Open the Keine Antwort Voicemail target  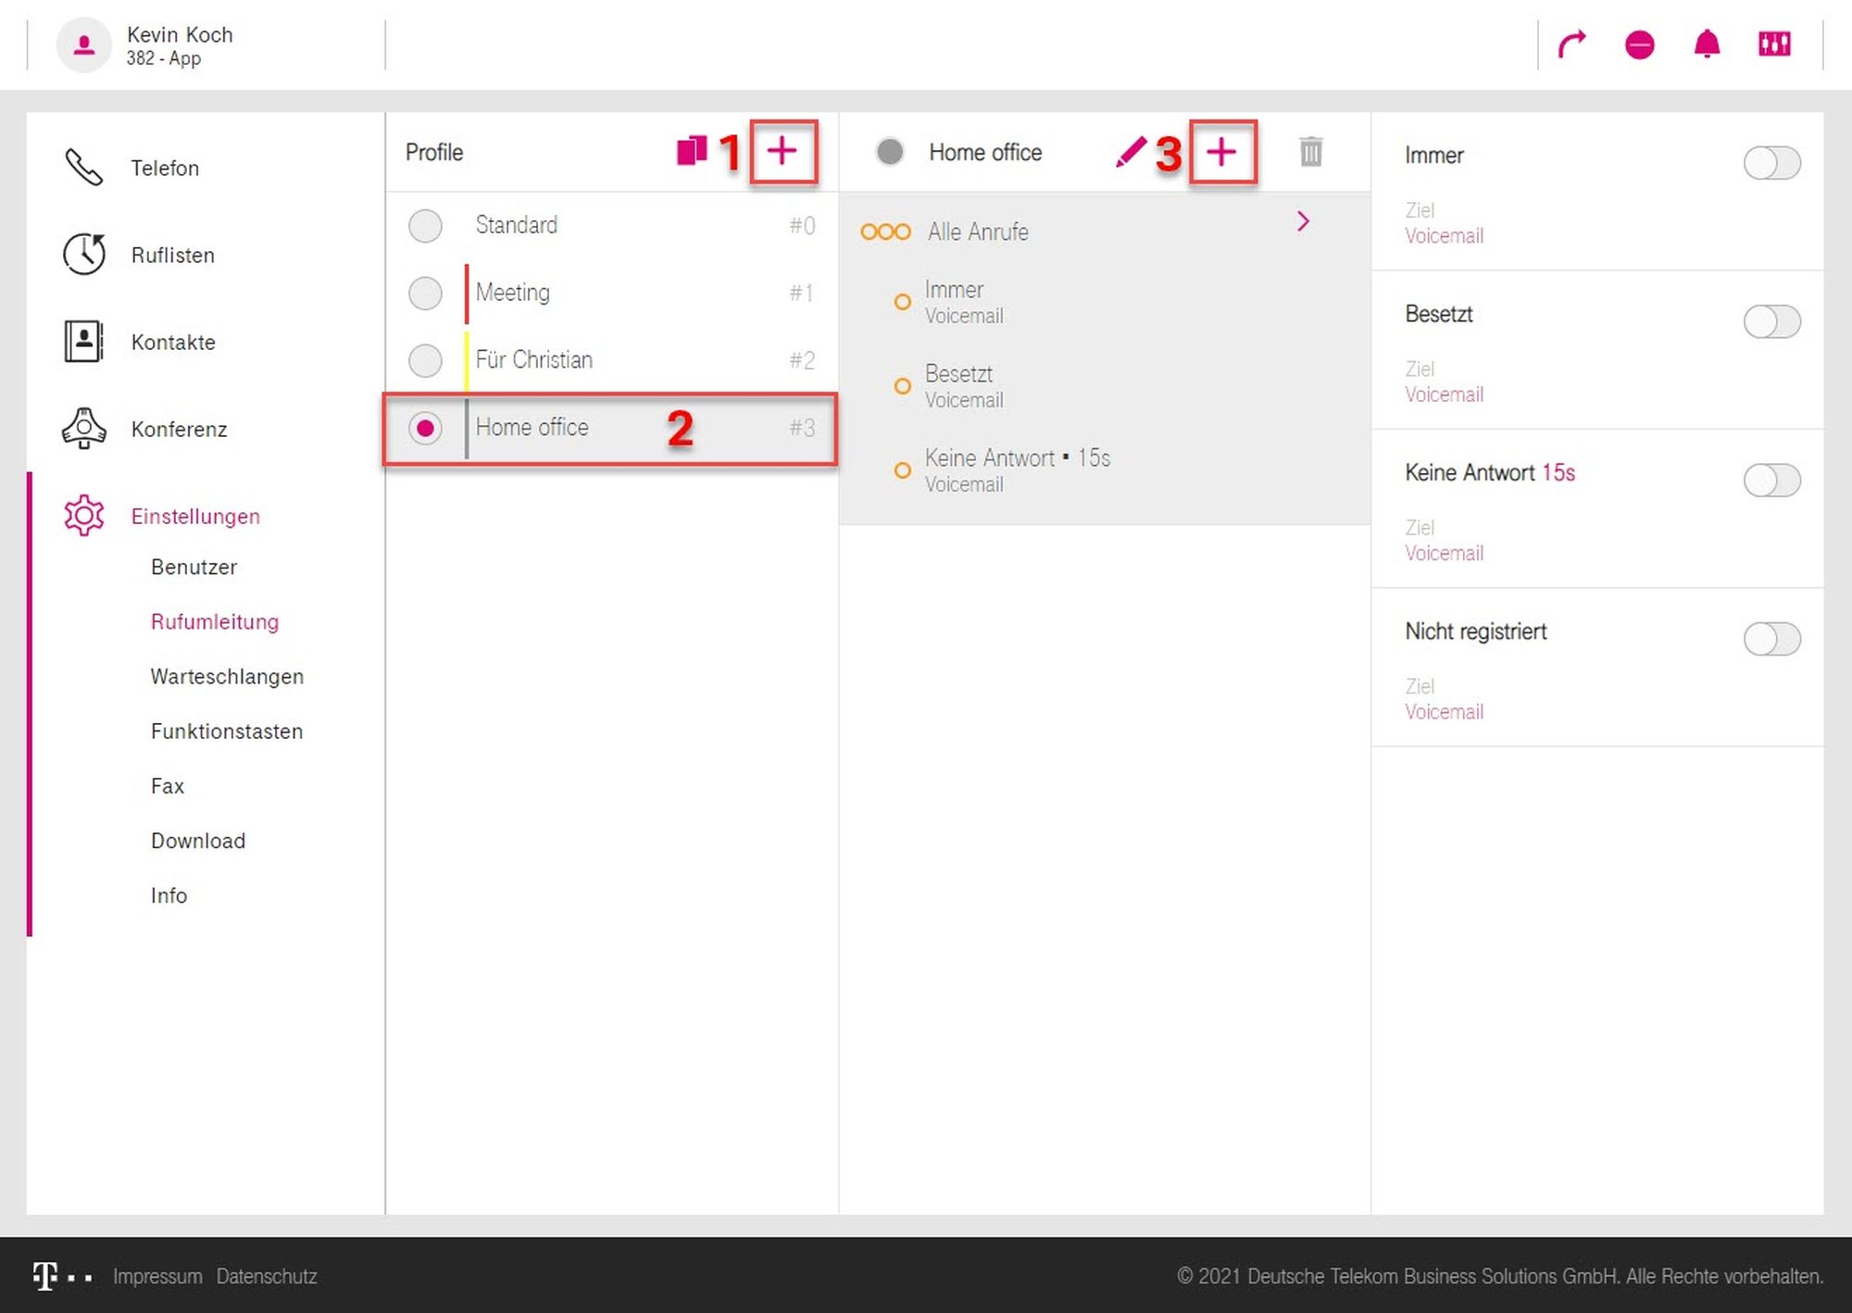pos(1444,553)
